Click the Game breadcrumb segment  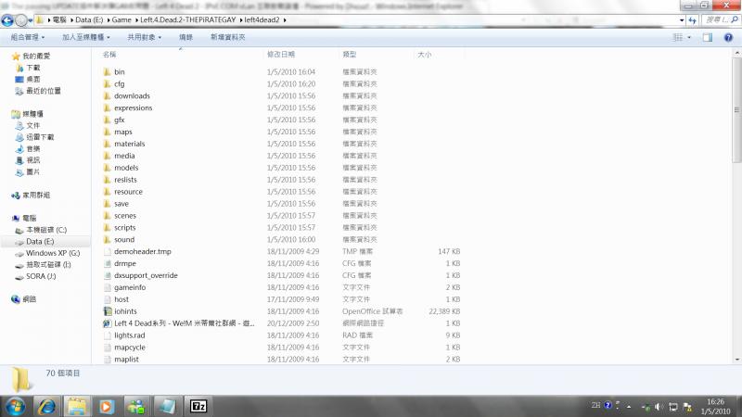click(122, 19)
